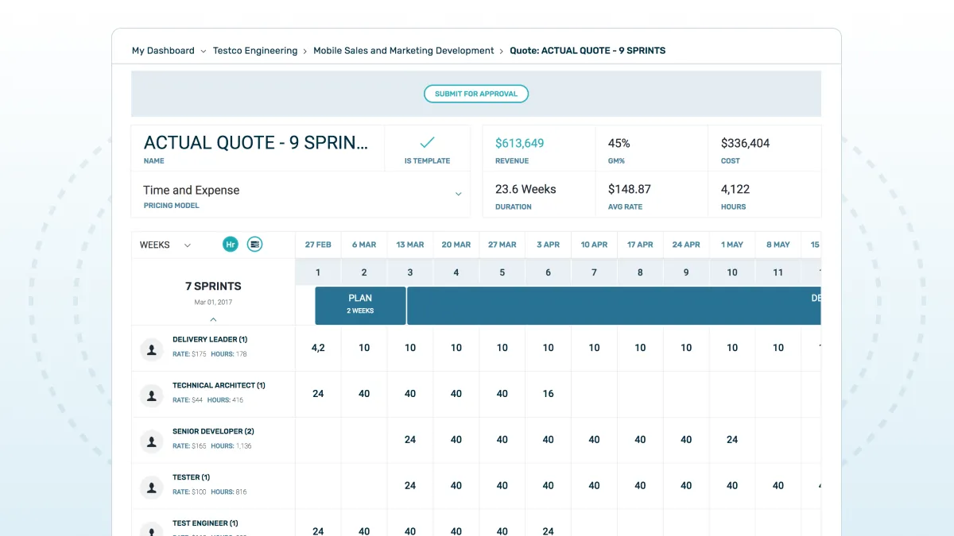The width and height of the screenshot is (954, 536).
Task: Click the 17 APR week column header
Action: (x=640, y=245)
